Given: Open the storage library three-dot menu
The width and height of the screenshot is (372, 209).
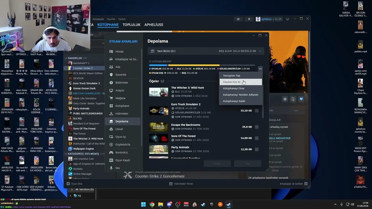Looking at the screenshot, I should coord(260,69).
